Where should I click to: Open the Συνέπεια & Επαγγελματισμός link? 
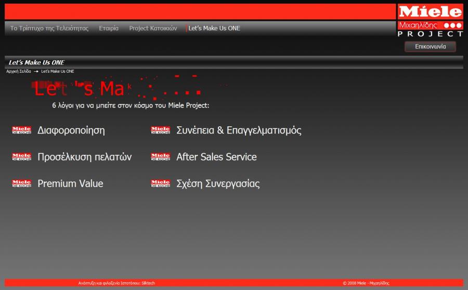[x=239, y=130]
